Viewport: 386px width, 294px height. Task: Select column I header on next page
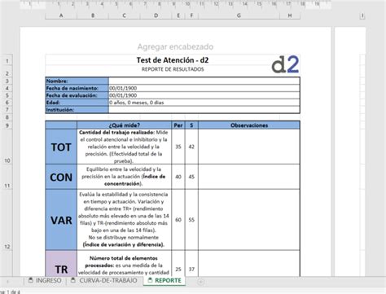(362, 15)
